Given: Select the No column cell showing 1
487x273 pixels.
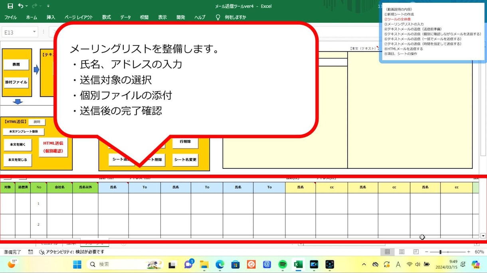Looking at the screenshot, I should (x=38, y=203).
